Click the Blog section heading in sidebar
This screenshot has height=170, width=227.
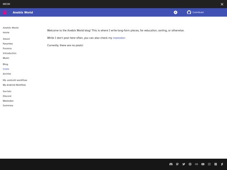5,64
